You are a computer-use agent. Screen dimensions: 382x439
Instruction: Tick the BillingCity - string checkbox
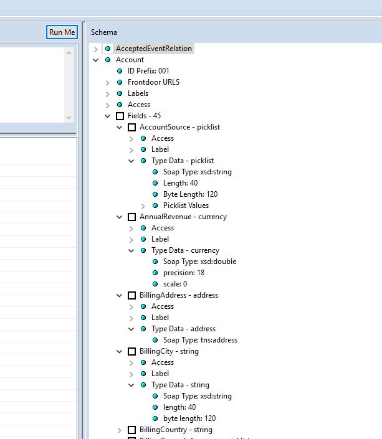[132, 351]
